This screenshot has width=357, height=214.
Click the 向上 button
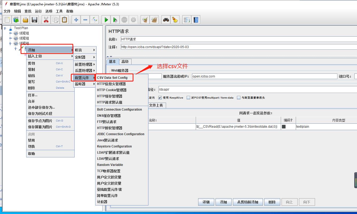click(289, 202)
